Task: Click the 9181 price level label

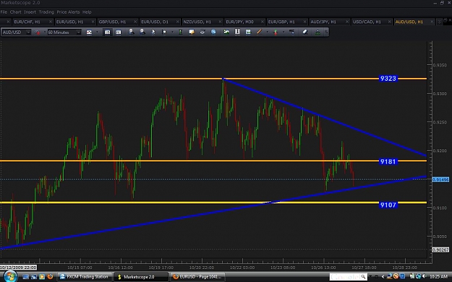Action: 388,162
